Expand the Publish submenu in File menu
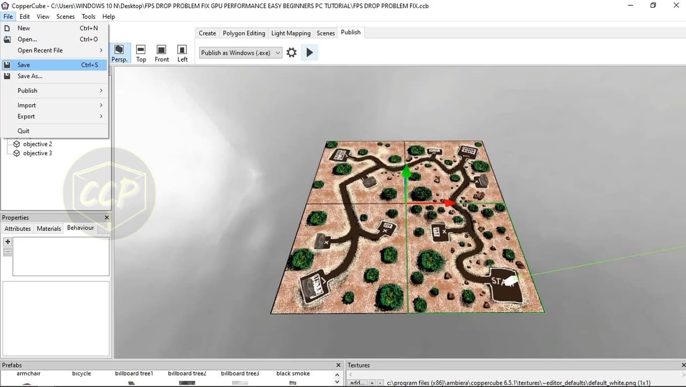686x387 pixels. (54, 90)
